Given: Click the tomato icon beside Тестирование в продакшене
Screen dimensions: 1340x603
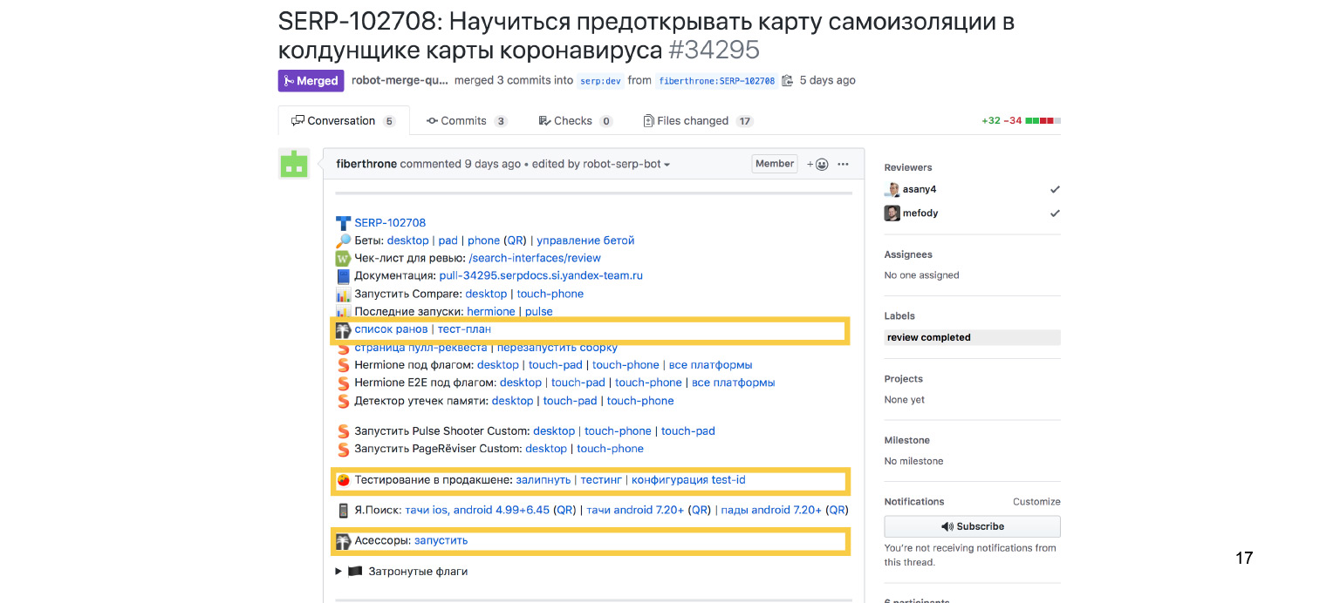Looking at the screenshot, I should pyautogui.click(x=342, y=479).
